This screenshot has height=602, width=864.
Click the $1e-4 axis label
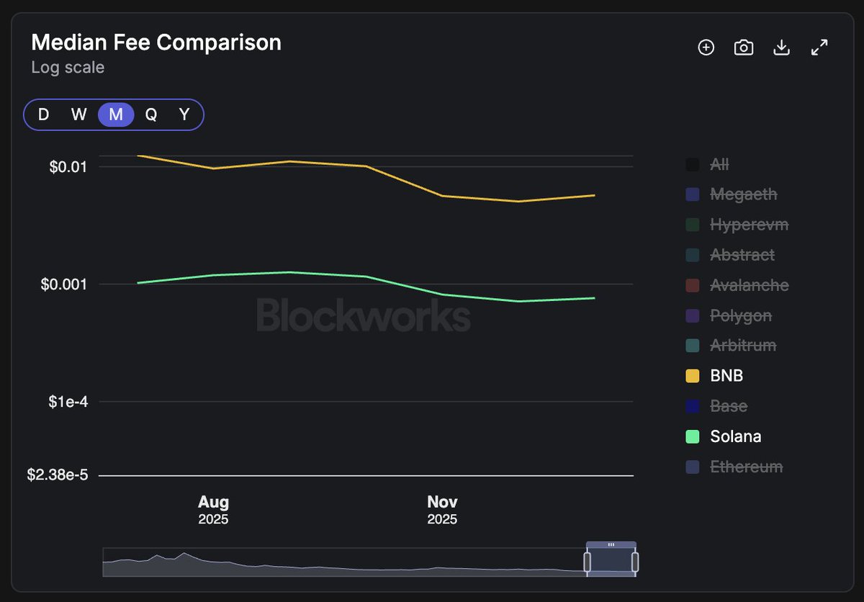(67, 402)
